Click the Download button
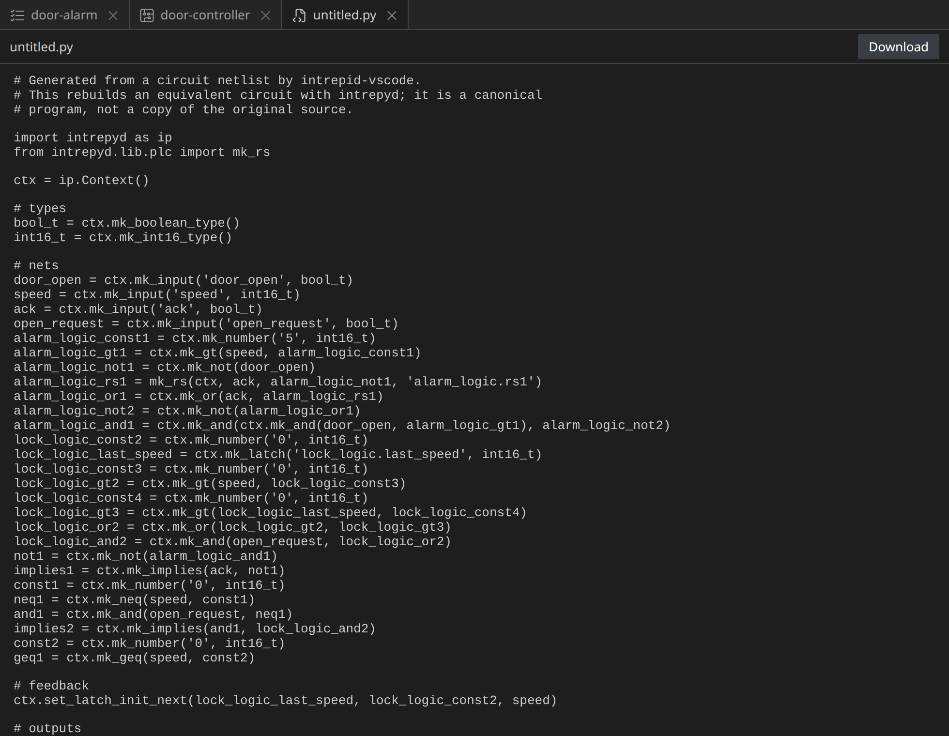The width and height of the screenshot is (949, 736). [x=898, y=46]
